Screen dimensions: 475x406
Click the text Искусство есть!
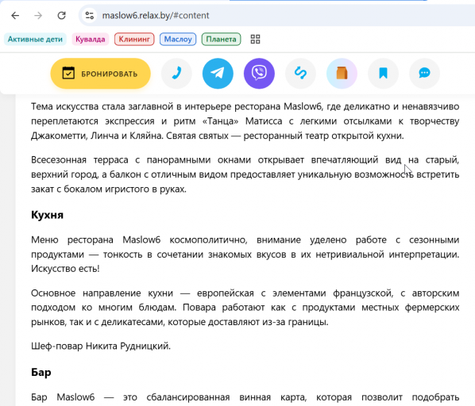pos(65,269)
